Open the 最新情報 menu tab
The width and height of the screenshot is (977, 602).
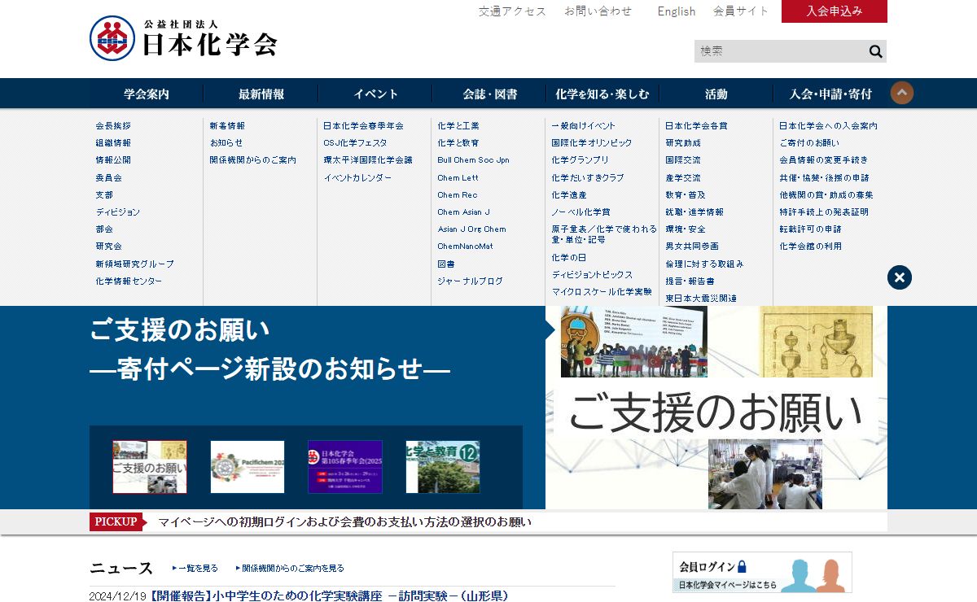[x=261, y=94]
